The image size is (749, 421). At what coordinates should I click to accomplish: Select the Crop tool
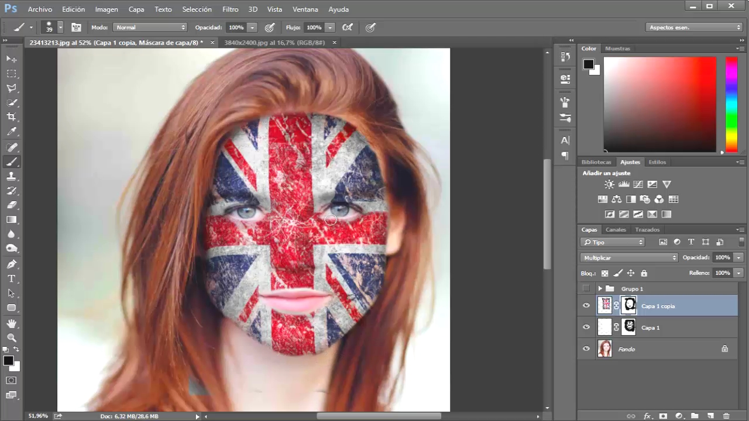point(12,118)
